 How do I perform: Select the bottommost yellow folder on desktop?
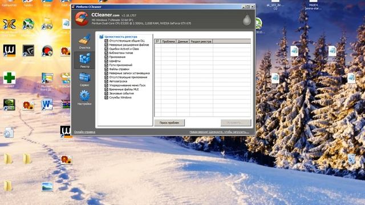point(7,186)
